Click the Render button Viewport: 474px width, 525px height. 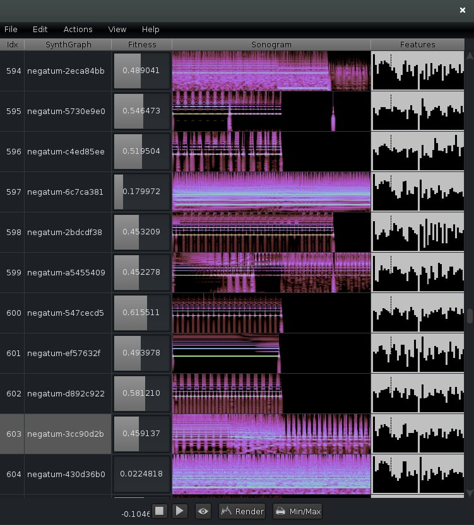(243, 511)
